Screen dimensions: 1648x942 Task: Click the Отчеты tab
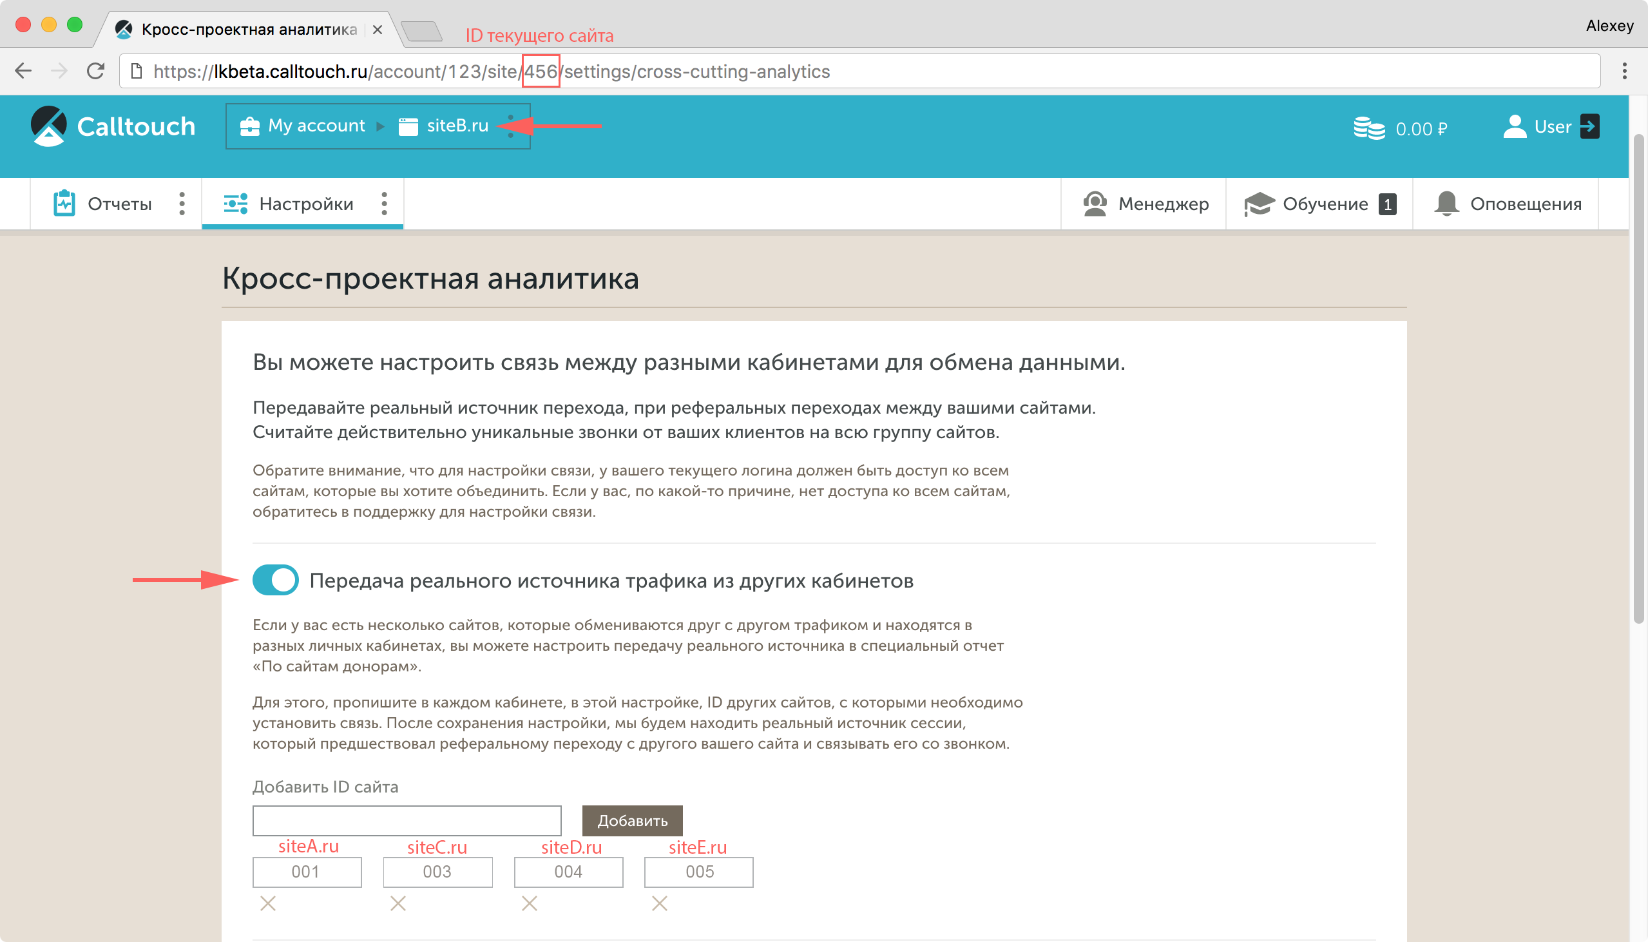pos(103,205)
